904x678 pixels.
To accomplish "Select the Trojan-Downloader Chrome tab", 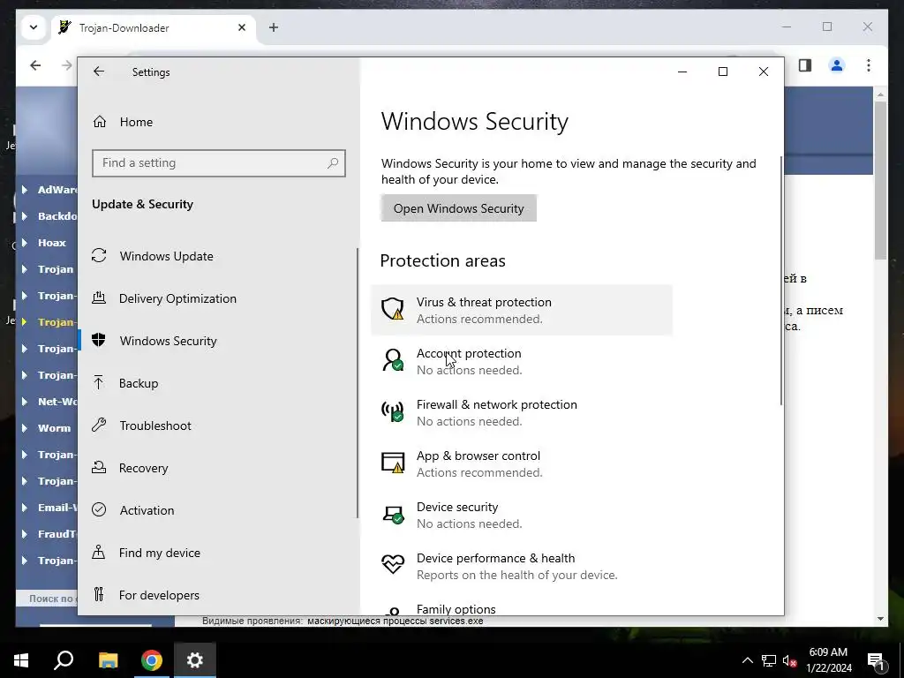I will 154,27.
